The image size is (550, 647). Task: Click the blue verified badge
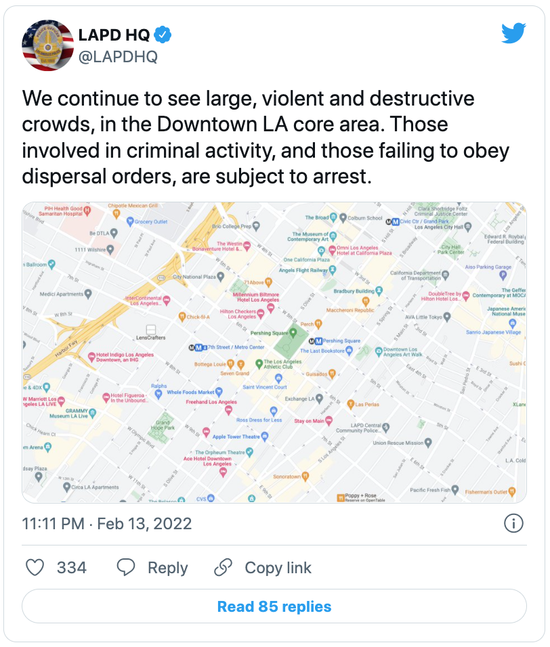[x=163, y=35]
